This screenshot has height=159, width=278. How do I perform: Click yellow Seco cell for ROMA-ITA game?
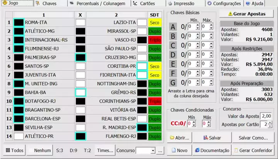pos(154,23)
